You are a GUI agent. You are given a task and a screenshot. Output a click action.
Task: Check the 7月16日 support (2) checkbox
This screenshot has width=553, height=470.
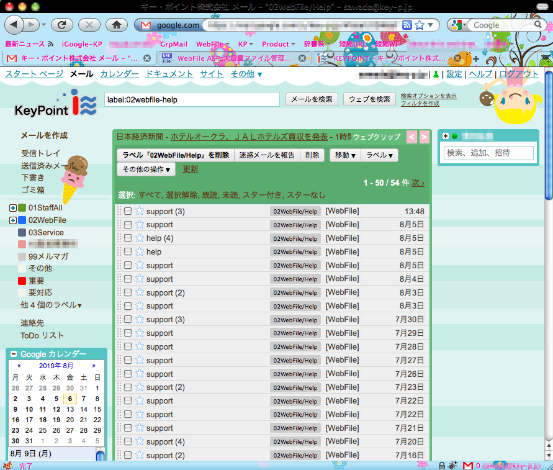click(128, 455)
